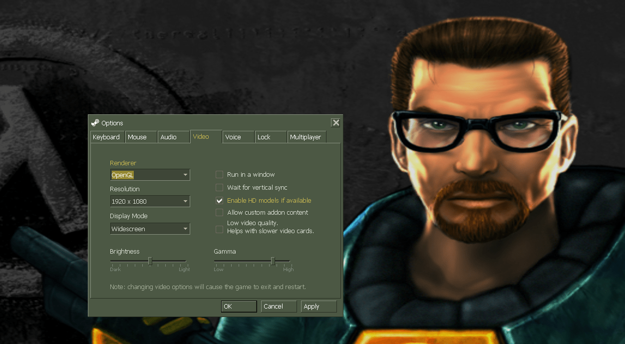Click the Gamma slider handle
The image size is (625, 344).
click(x=273, y=261)
